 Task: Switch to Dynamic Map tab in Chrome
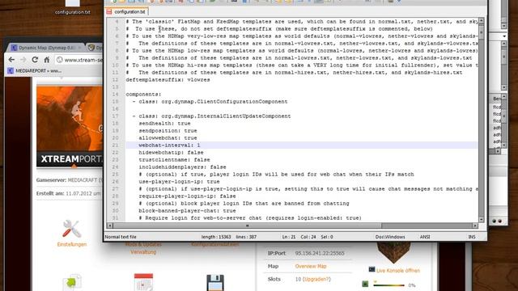click(x=46, y=48)
